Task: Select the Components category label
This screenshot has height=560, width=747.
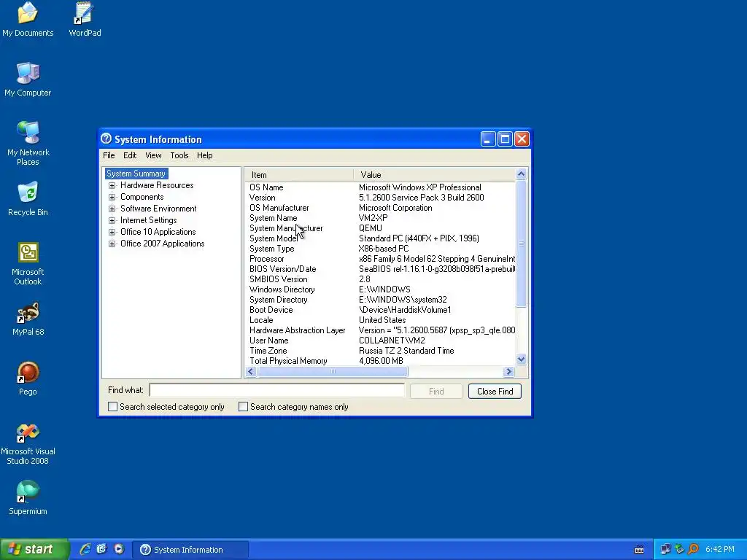Action: [x=142, y=197]
